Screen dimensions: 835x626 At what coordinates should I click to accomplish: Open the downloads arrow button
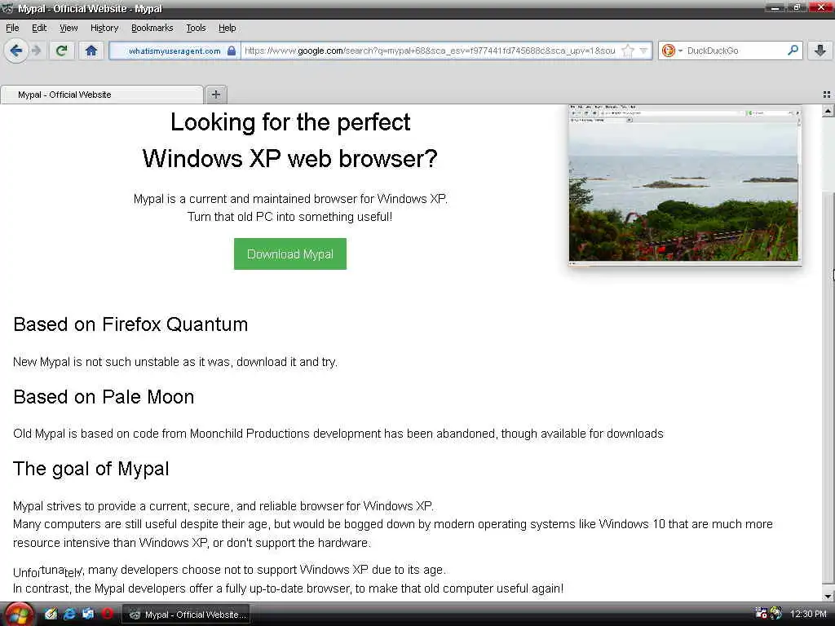click(820, 51)
